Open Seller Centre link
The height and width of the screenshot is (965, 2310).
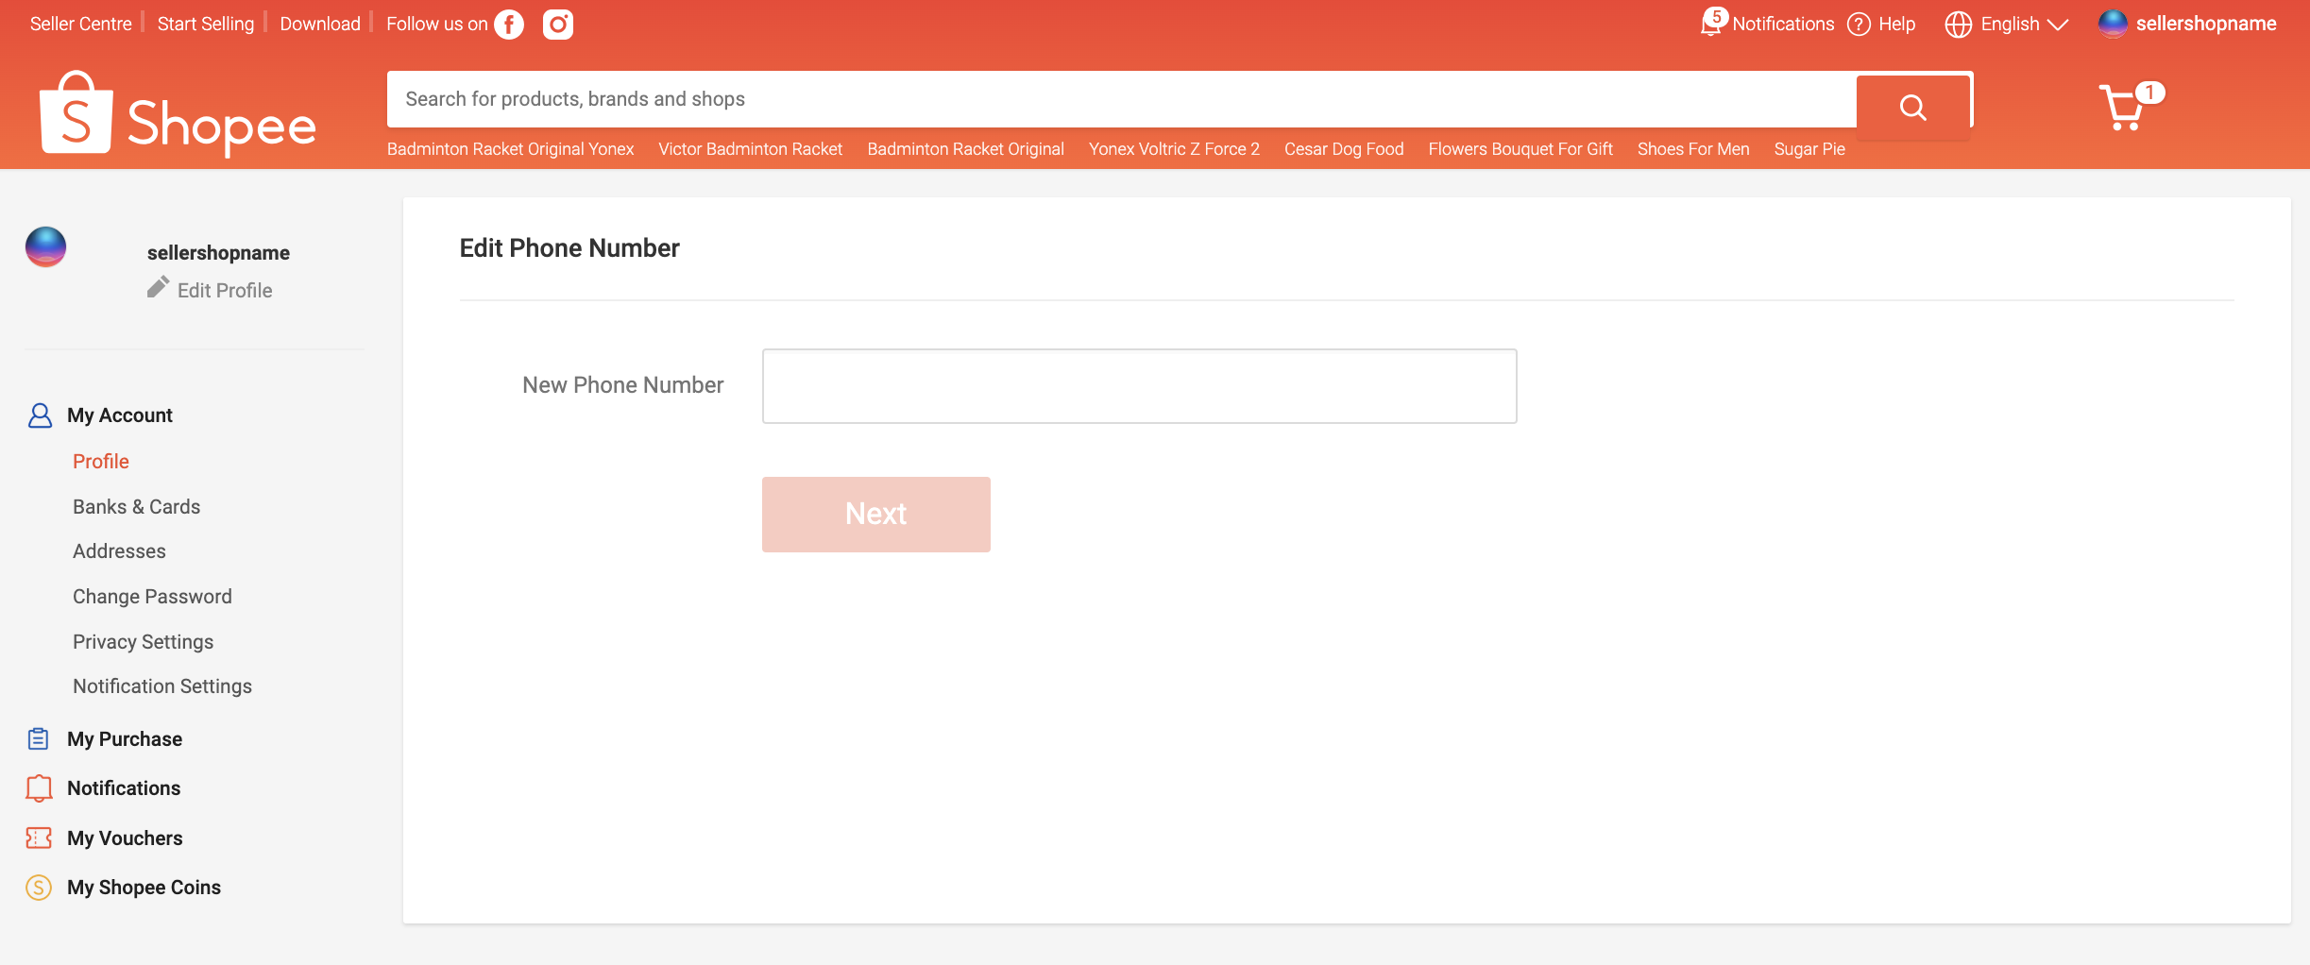coord(81,24)
